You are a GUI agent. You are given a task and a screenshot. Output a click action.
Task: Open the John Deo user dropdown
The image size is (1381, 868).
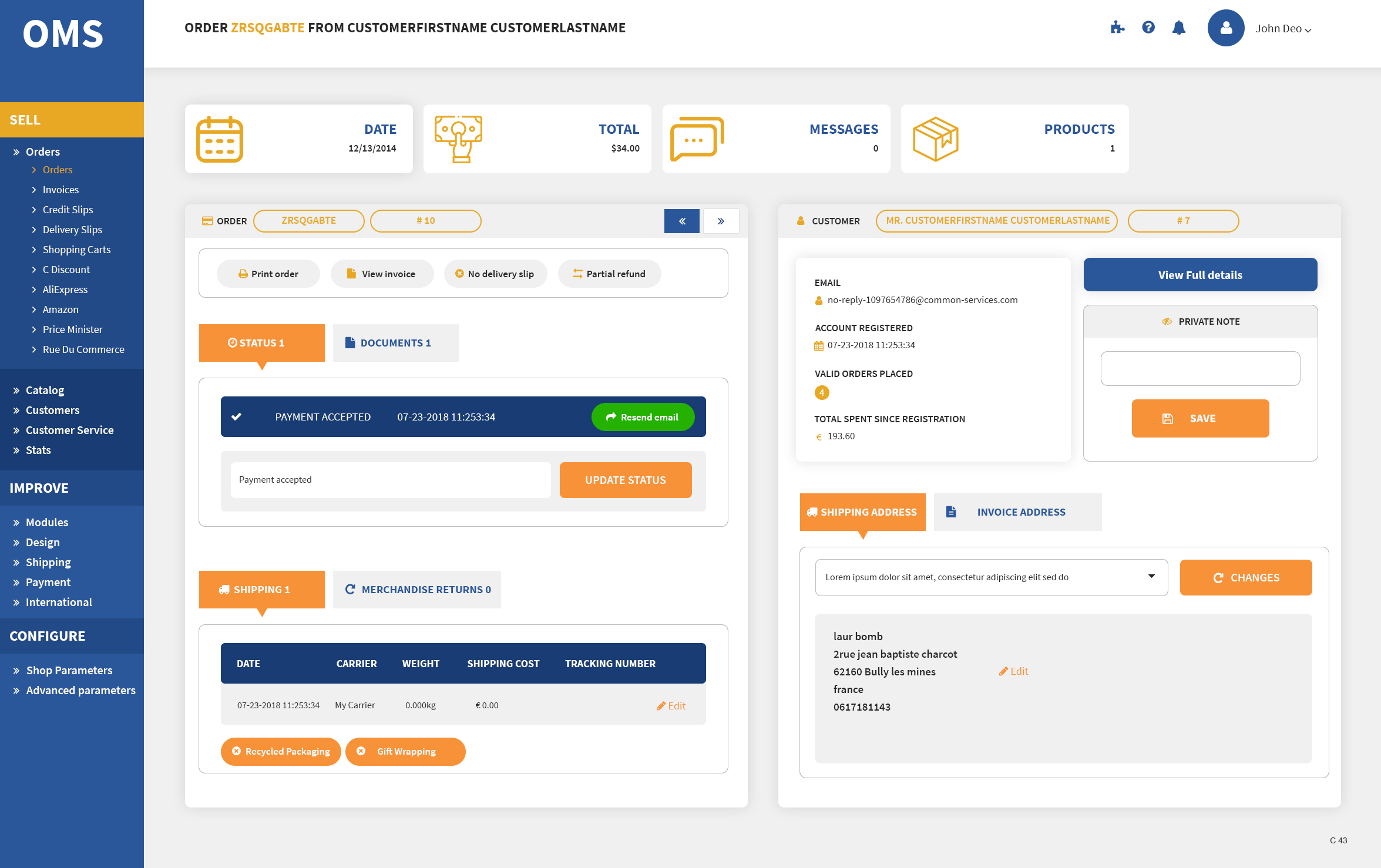click(x=1283, y=29)
